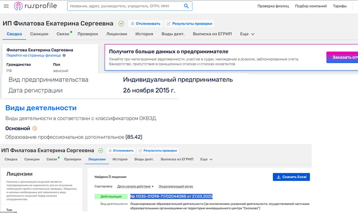The width and height of the screenshot is (358, 213).
Task: Select top Санкции tab
Action: point(39,34)
